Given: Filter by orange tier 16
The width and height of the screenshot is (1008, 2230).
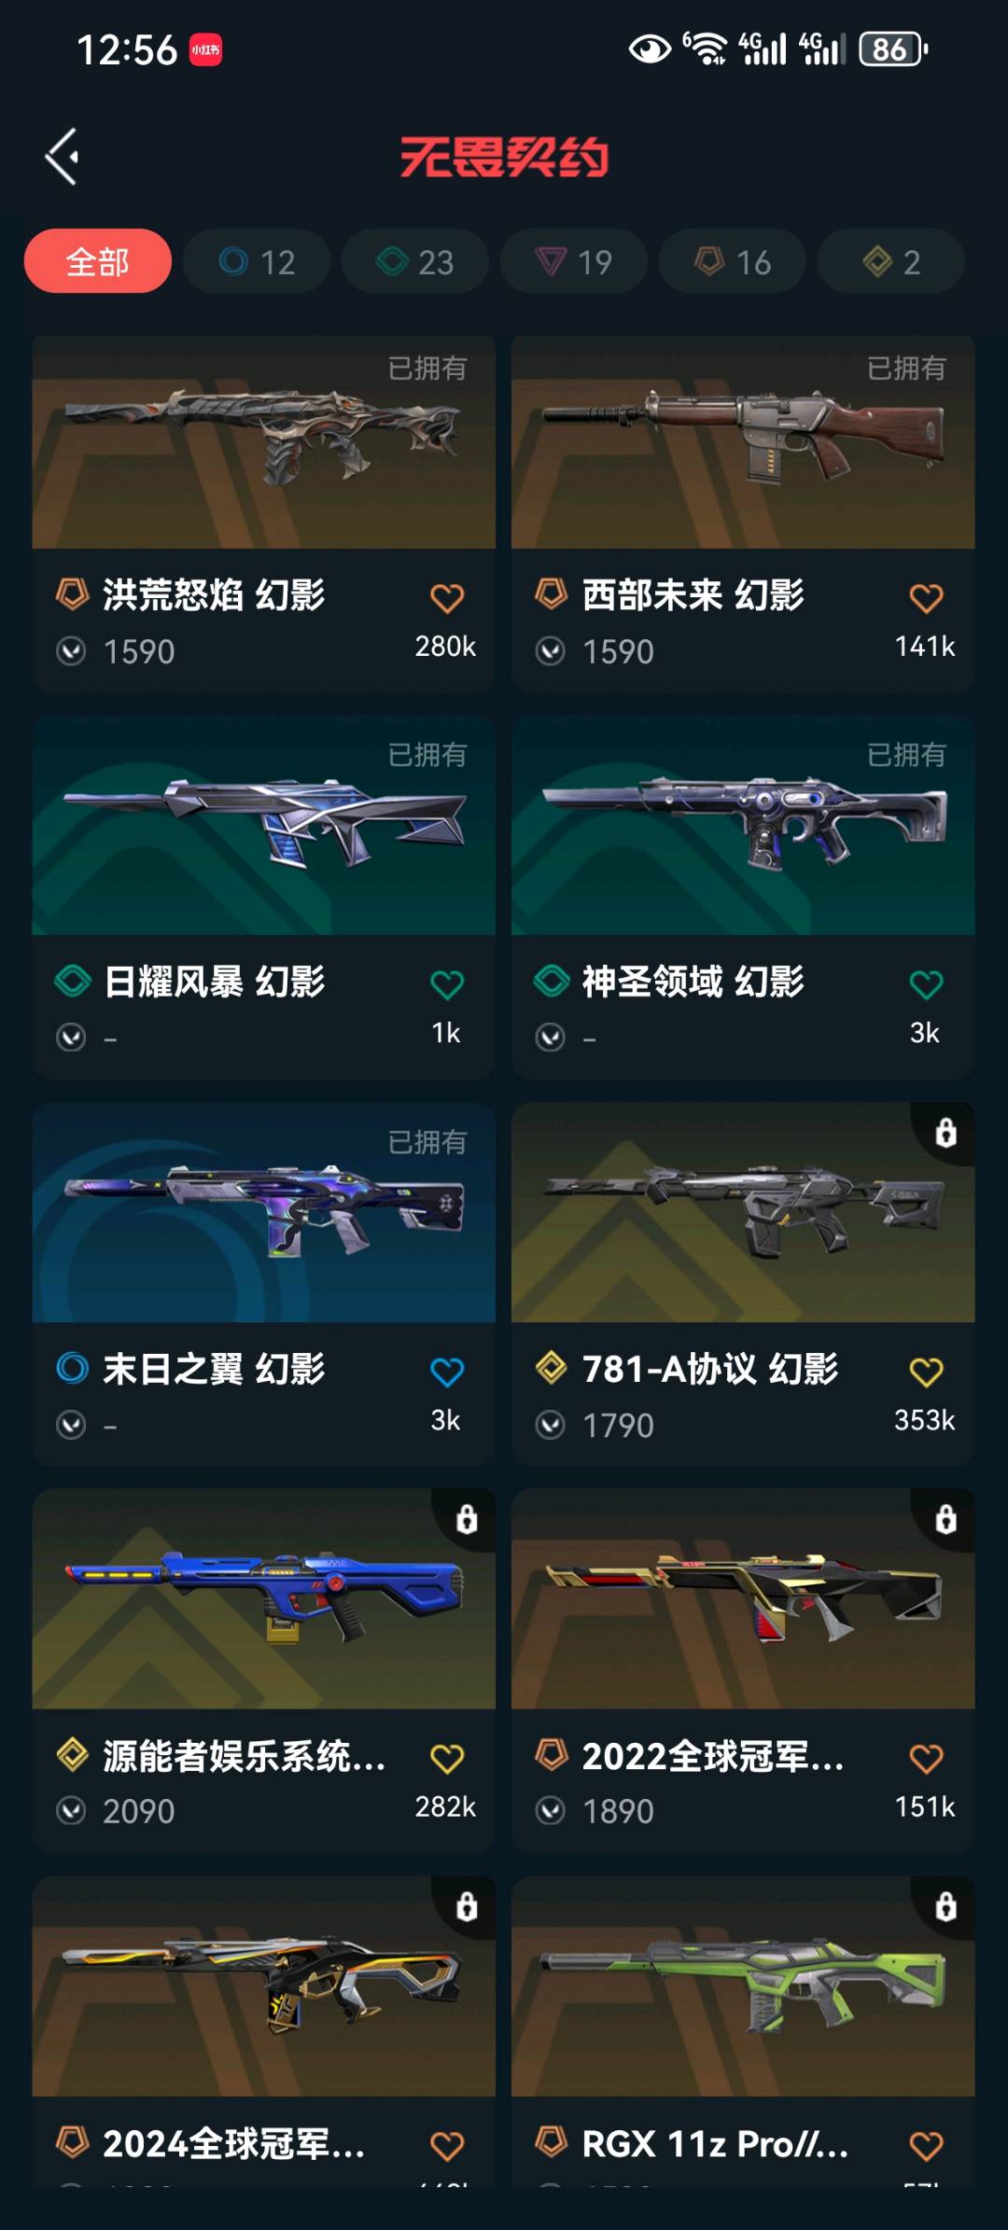Looking at the screenshot, I should point(733,261).
